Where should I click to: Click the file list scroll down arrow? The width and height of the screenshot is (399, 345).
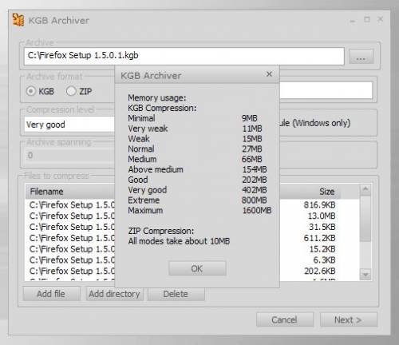click(365, 274)
